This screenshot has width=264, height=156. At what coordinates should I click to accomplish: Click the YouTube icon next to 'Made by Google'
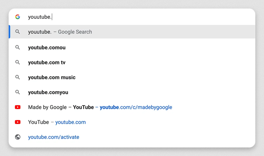click(x=18, y=107)
